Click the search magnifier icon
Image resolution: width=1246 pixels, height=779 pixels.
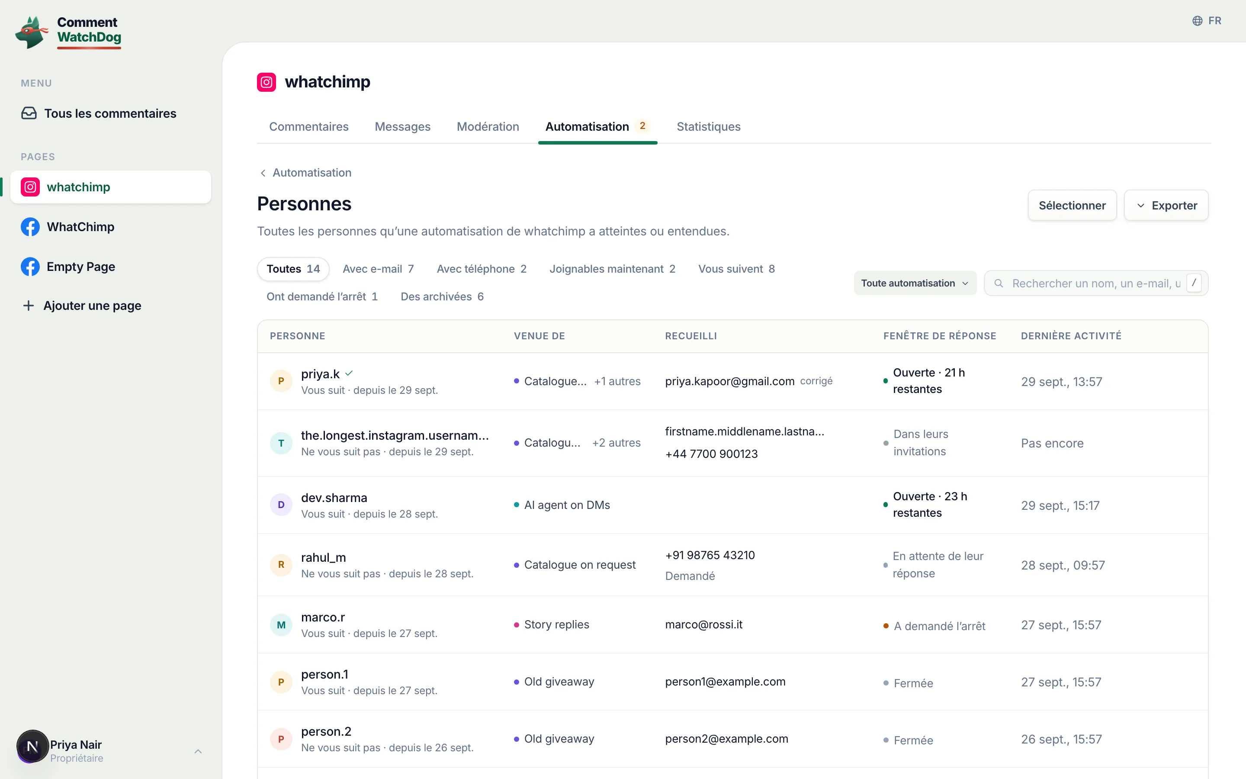[999, 283]
